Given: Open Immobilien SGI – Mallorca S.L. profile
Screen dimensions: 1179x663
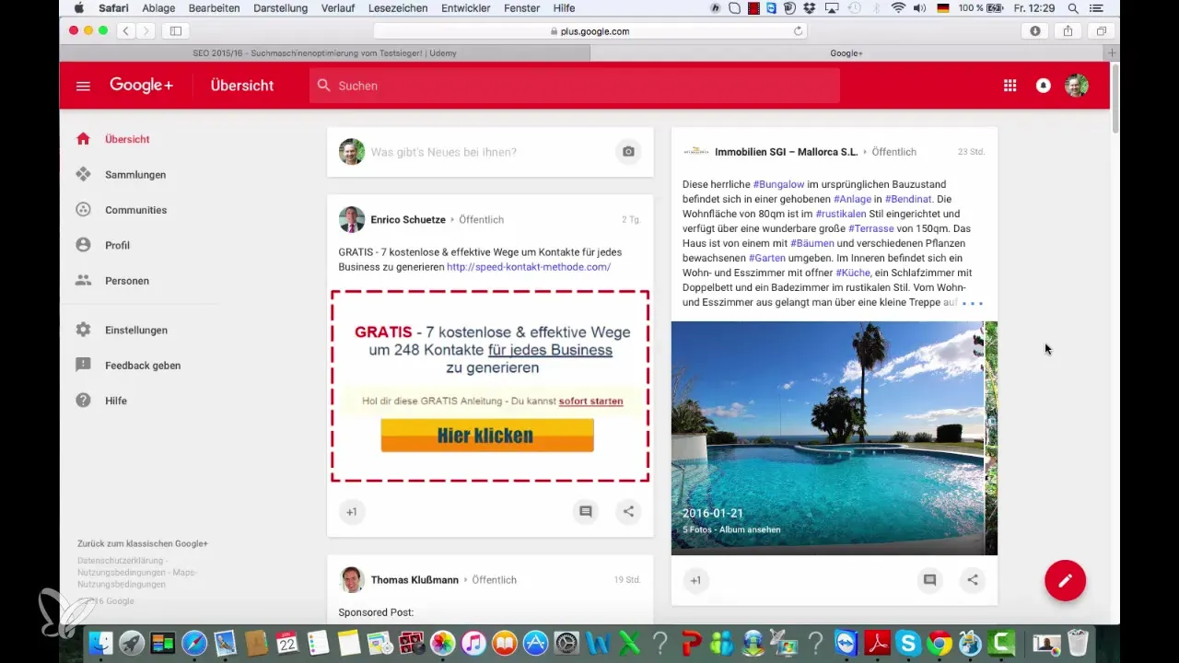Looking at the screenshot, I should tap(786, 152).
